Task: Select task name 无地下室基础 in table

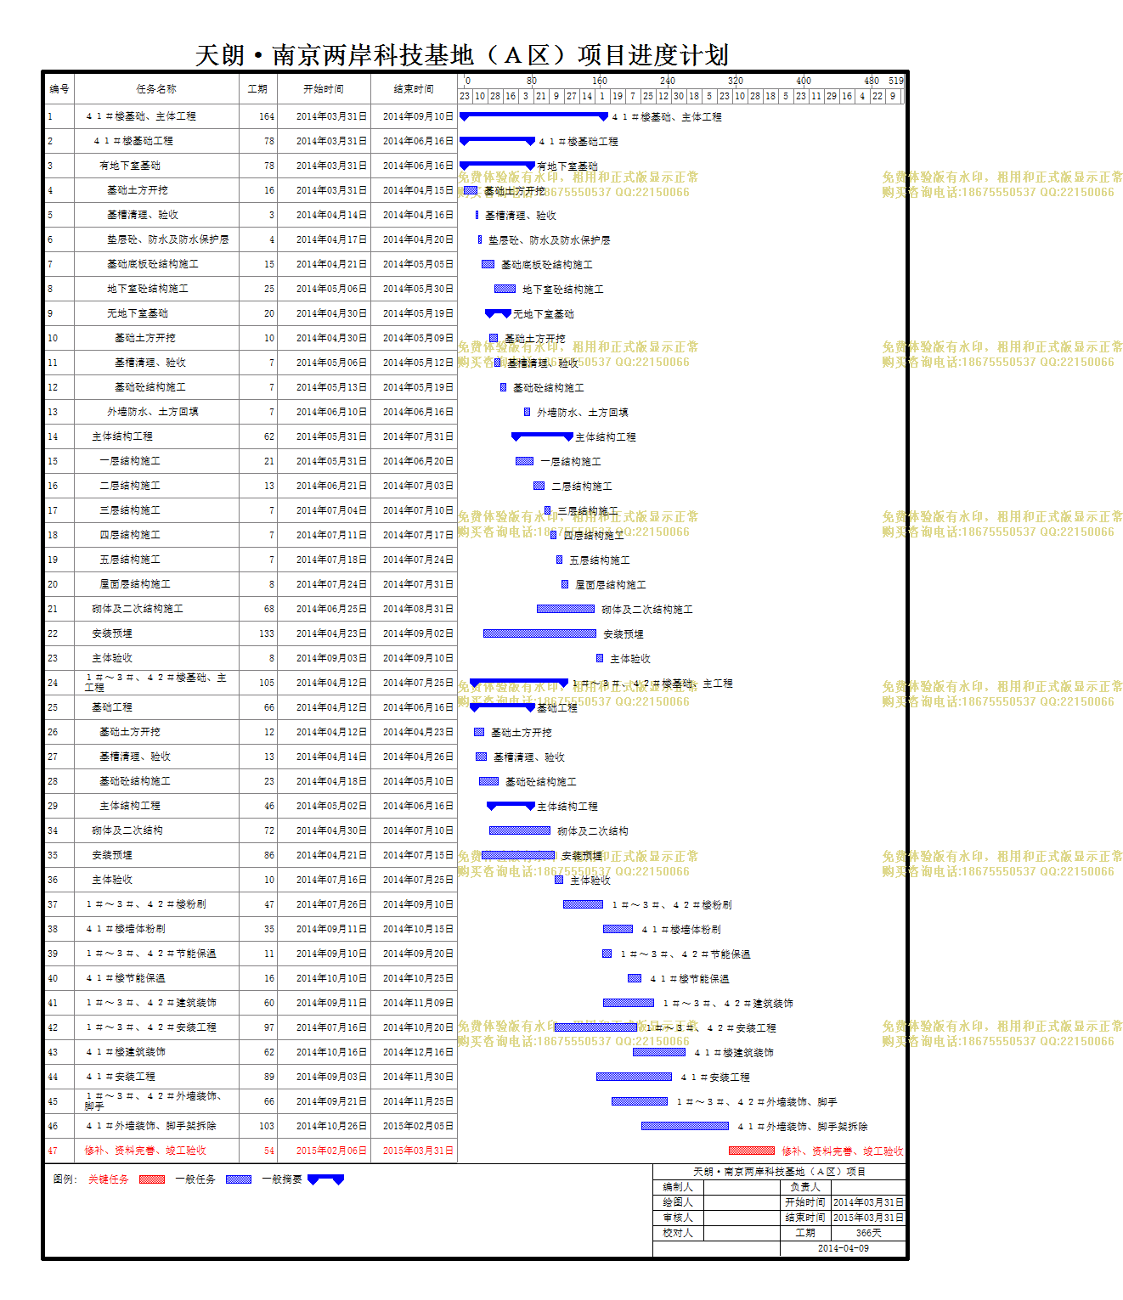Action: click(x=138, y=313)
